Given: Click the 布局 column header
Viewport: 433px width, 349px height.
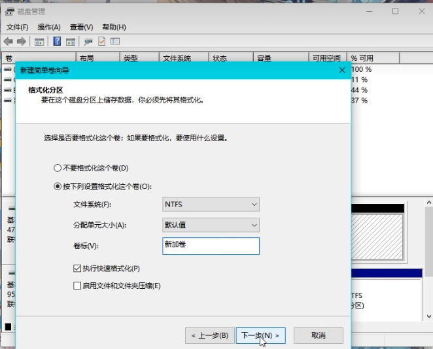Looking at the screenshot, I should 98,58.
